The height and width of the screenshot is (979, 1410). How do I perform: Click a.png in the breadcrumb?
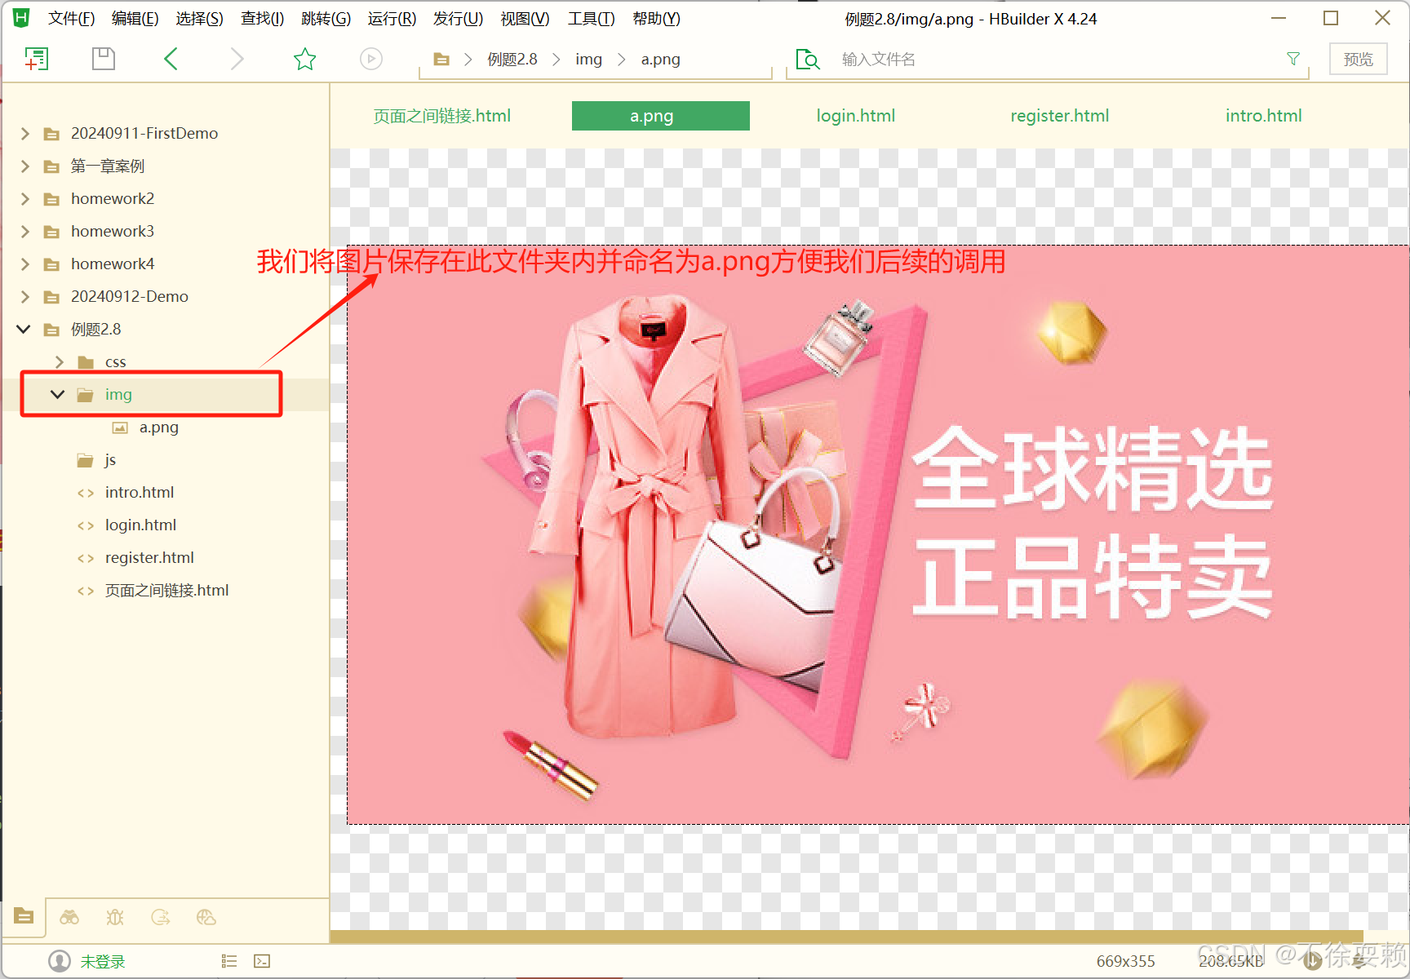coord(660,59)
